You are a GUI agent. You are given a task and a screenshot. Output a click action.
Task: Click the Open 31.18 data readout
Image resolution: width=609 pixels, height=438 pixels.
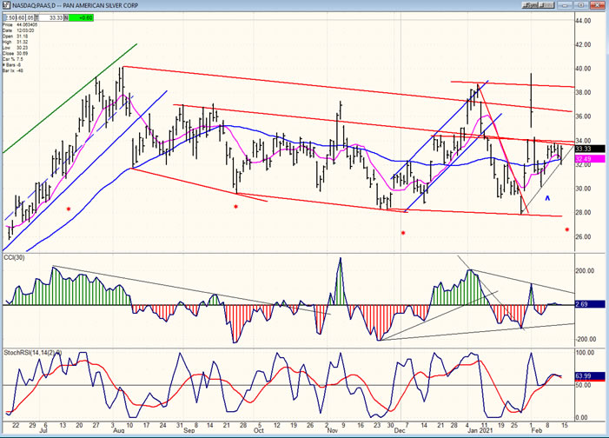tap(15, 36)
